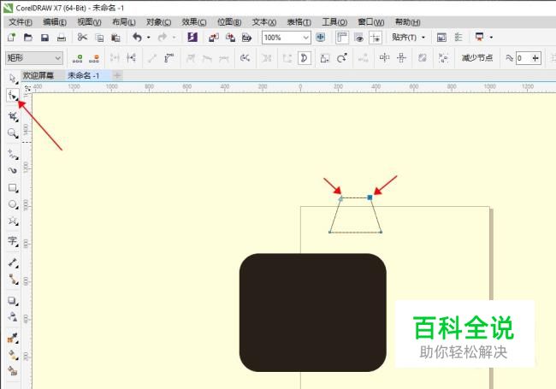Image resolution: width=556 pixels, height=389 pixels.
Task: Select the Connector tool in toolbox
Action: (x=13, y=280)
